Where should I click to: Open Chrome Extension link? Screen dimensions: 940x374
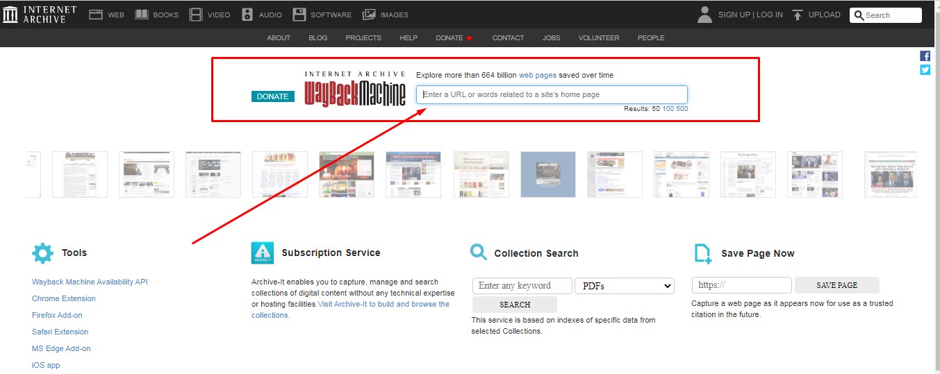[64, 298]
